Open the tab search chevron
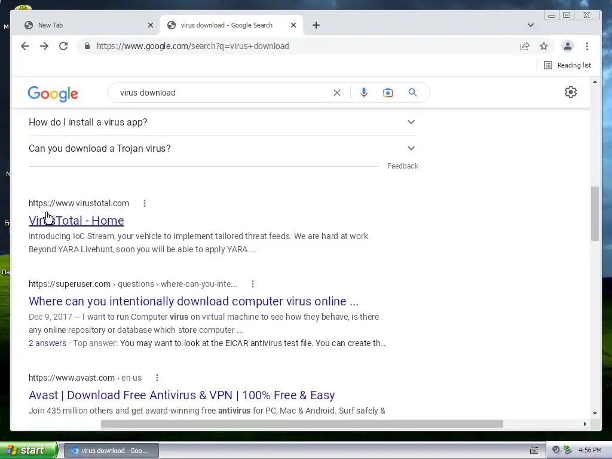612x459 pixels. (531, 25)
